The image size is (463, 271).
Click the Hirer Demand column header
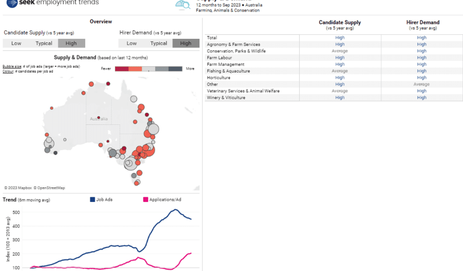point(423,25)
